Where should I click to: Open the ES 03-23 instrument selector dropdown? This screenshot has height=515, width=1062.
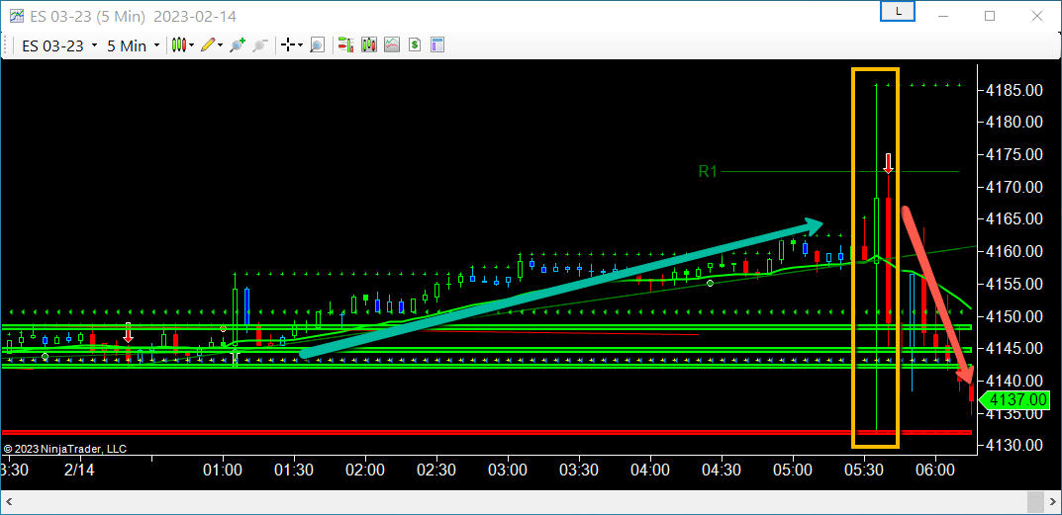pyautogui.click(x=59, y=45)
